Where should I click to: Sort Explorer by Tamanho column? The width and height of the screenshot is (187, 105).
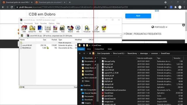(177, 58)
